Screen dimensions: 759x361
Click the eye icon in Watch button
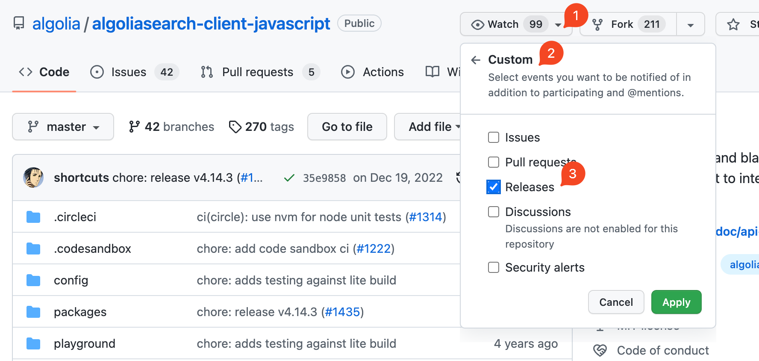pos(477,24)
